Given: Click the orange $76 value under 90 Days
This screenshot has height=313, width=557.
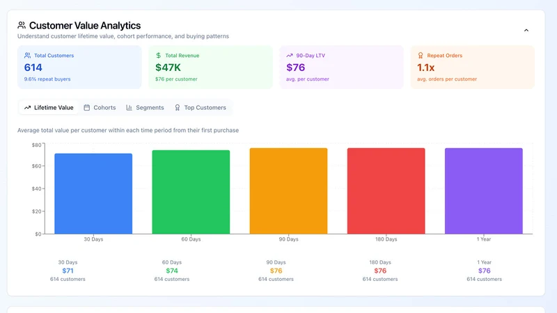Looking at the screenshot, I should [x=276, y=271].
